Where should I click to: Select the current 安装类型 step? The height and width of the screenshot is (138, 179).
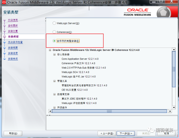pyautogui.click(x=13, y=37)
